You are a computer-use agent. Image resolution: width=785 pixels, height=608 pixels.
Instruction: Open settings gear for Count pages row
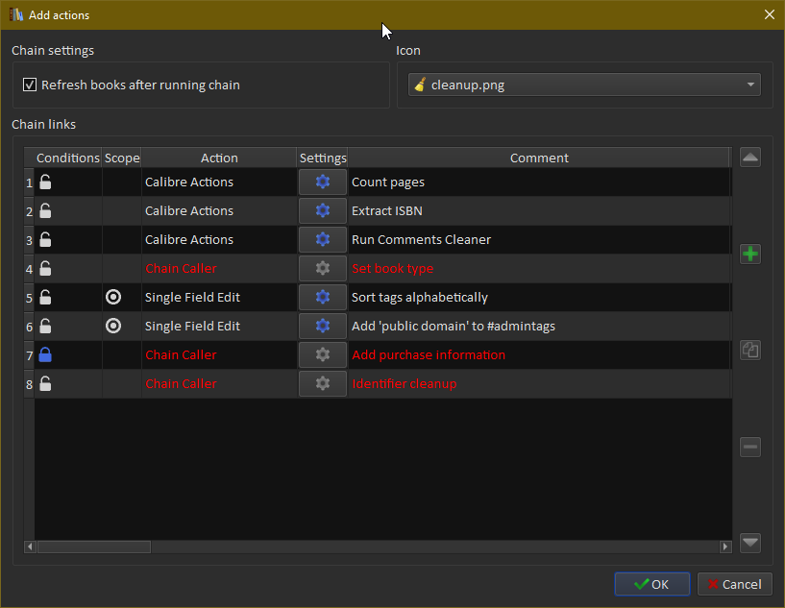pyautogui.click(x=322, y=182)
